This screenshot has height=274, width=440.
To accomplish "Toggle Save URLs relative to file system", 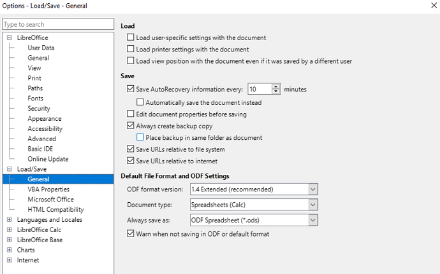I will tap(131, 149).
